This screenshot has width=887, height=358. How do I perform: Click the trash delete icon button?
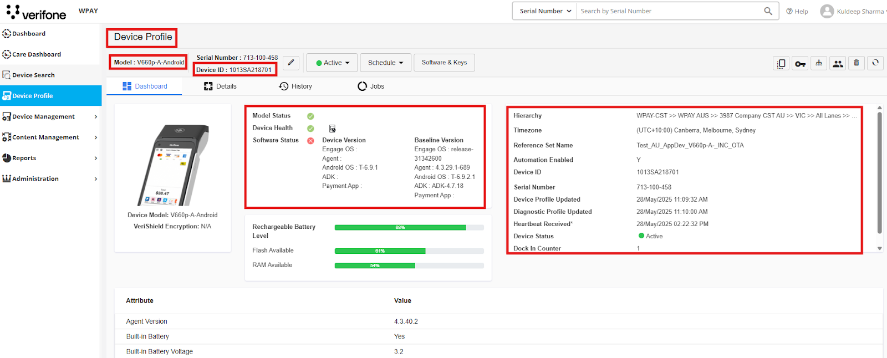[x=857, y=63]
